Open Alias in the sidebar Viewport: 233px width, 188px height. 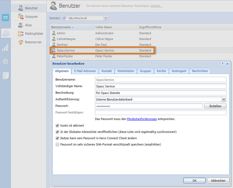(x=28, y=25)
